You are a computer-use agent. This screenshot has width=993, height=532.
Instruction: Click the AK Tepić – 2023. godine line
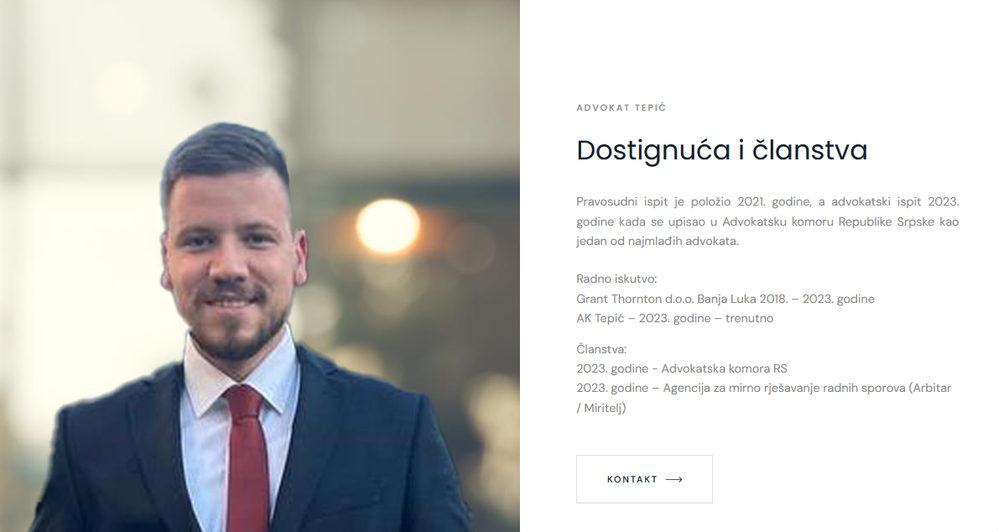674,319
